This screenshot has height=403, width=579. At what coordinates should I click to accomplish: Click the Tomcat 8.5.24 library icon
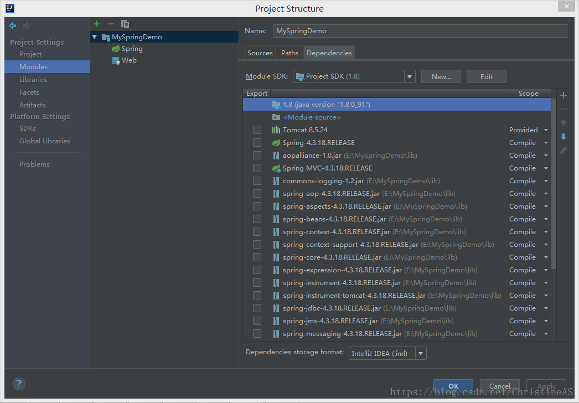pos(276,130)
